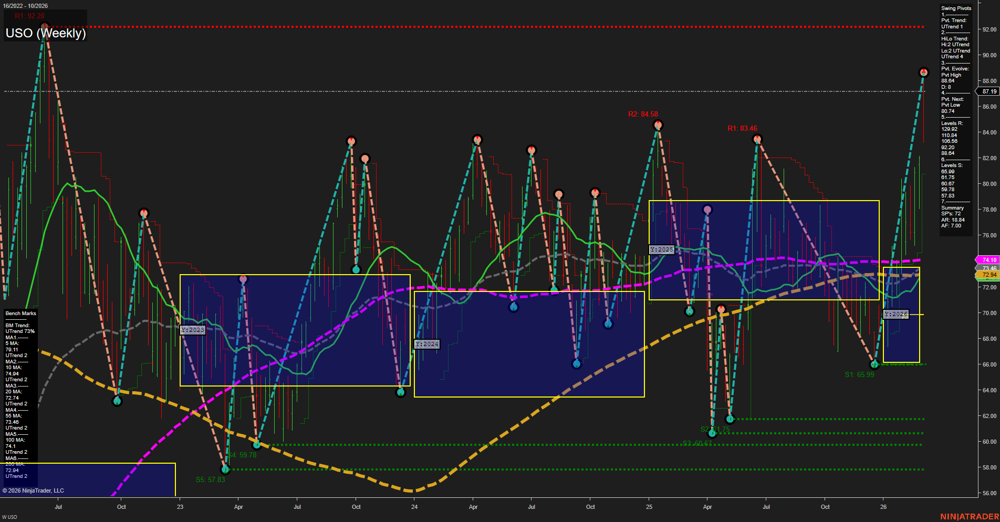Click the pivot high marker below R1: 83.46
This screenshot has height=522, width=1000.
click(x=757, y=139)
